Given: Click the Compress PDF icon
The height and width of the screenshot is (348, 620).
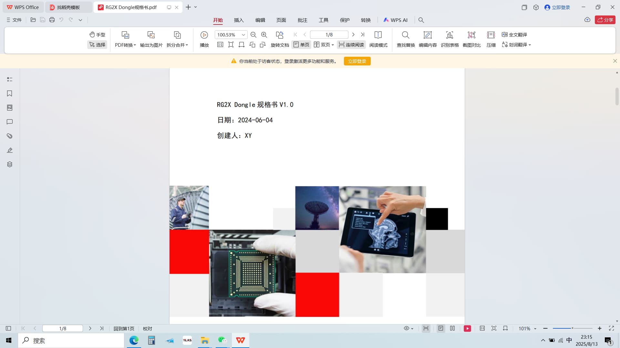Looking at the screenshot, I should [491, 35].
